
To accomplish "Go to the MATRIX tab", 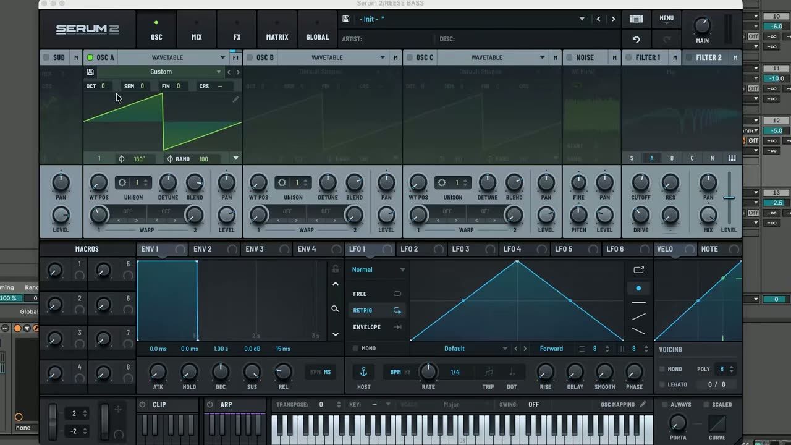I will (277, 29).
